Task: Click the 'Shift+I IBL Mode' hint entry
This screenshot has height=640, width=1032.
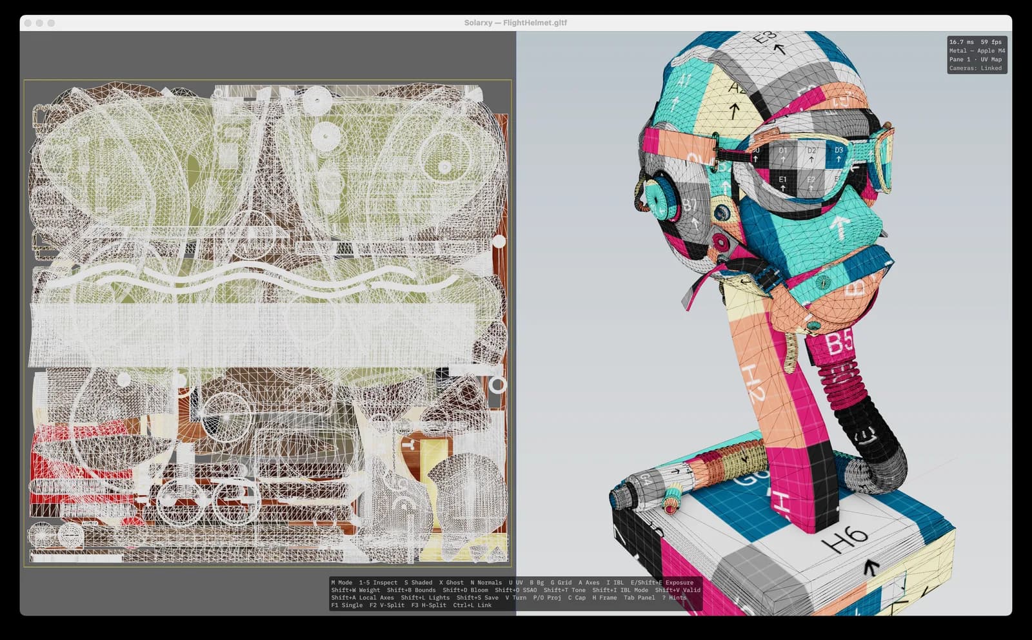Action: coord(620,590)
